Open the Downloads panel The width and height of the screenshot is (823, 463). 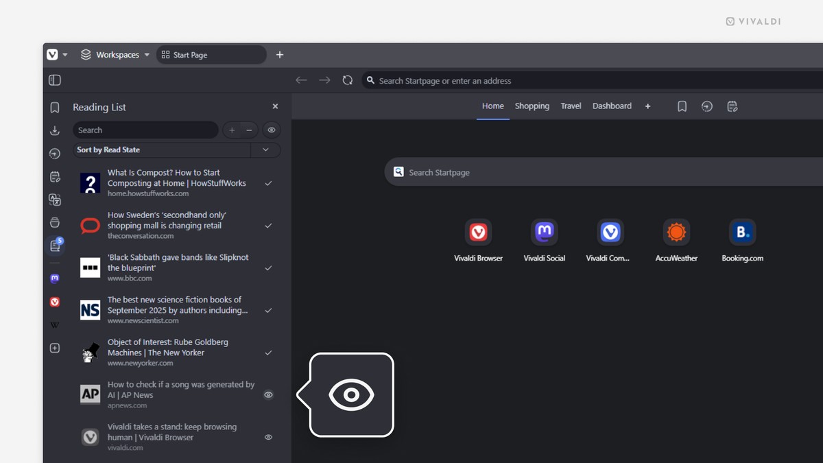coord(55,130)
